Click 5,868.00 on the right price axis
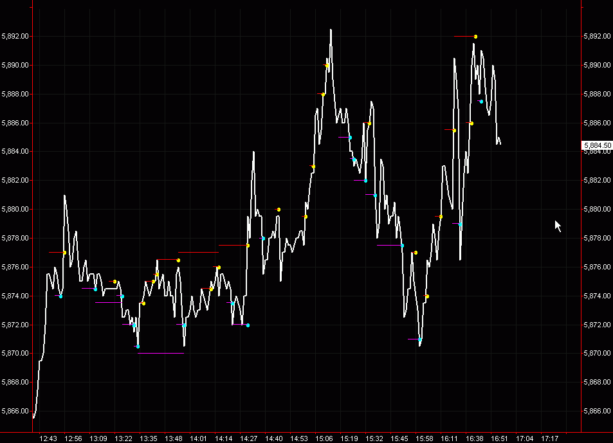This screenshot has height=443, width=613. [597, 382]
